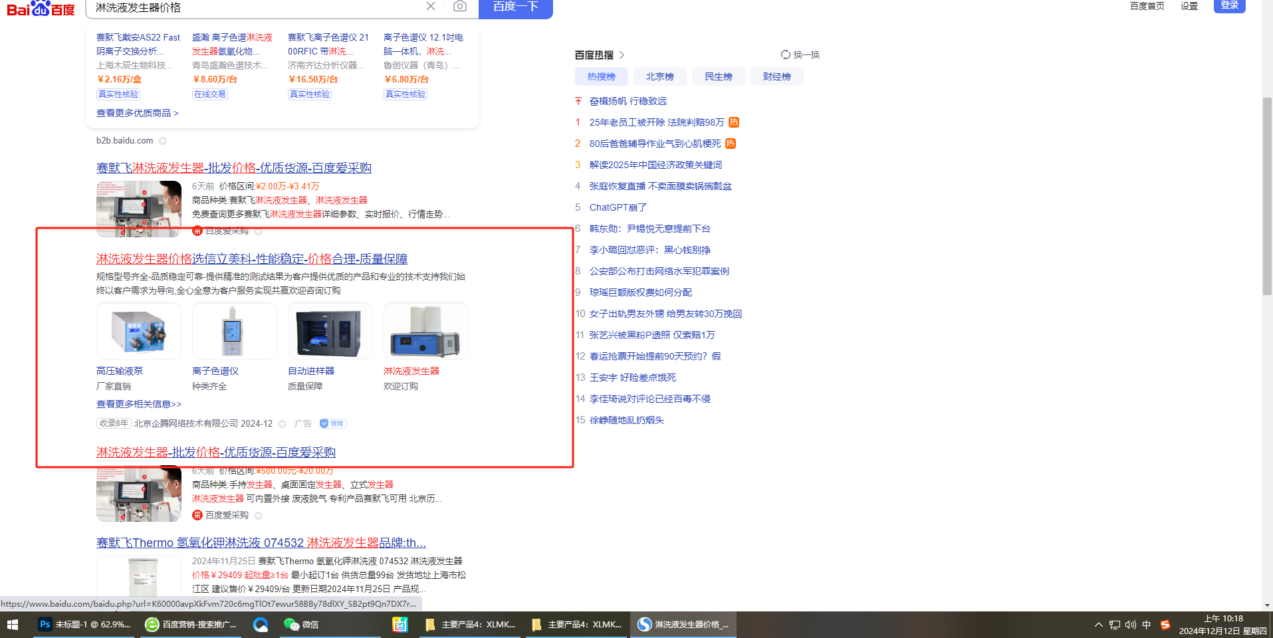This screenshot has height=638, width=1273.
Task: Expand 百度热搜 header chevron
Action: coord(622,55)
